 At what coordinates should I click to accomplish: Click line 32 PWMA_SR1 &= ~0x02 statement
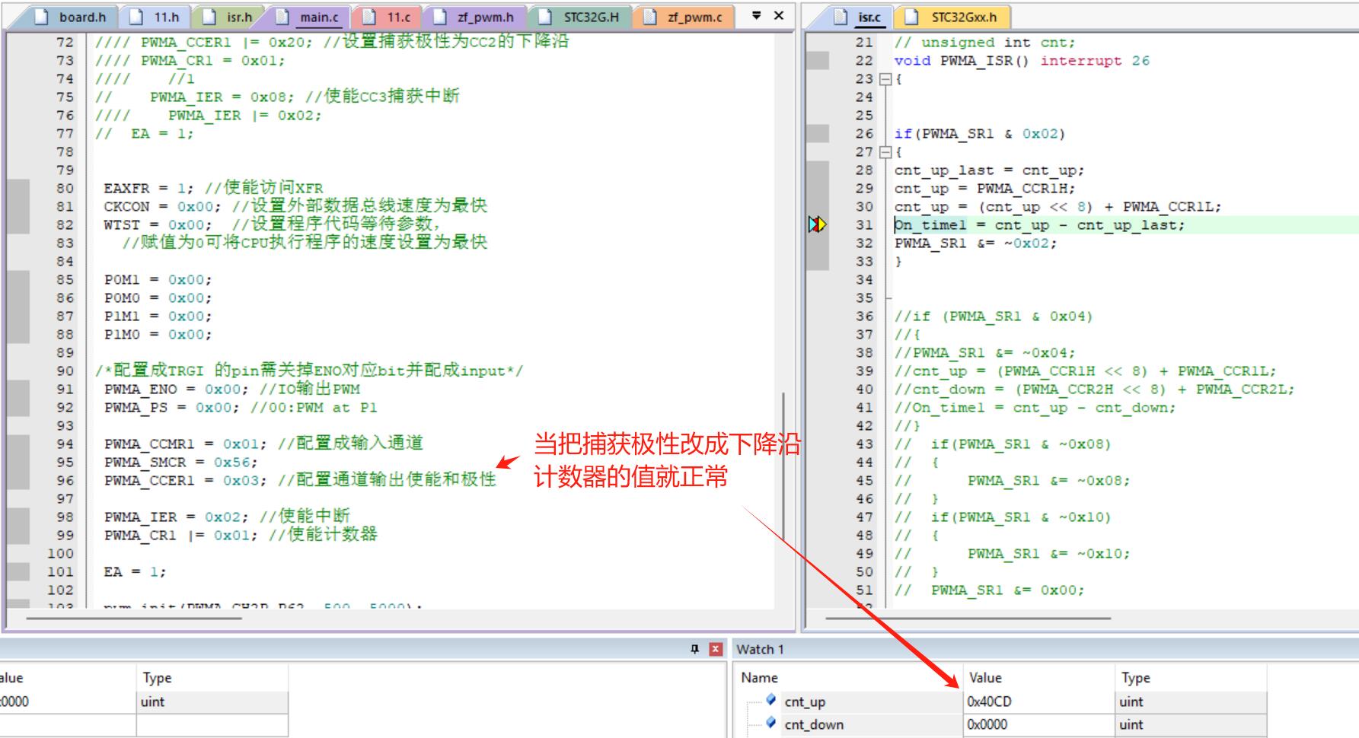pyautogui.click(x=975, y=243)
